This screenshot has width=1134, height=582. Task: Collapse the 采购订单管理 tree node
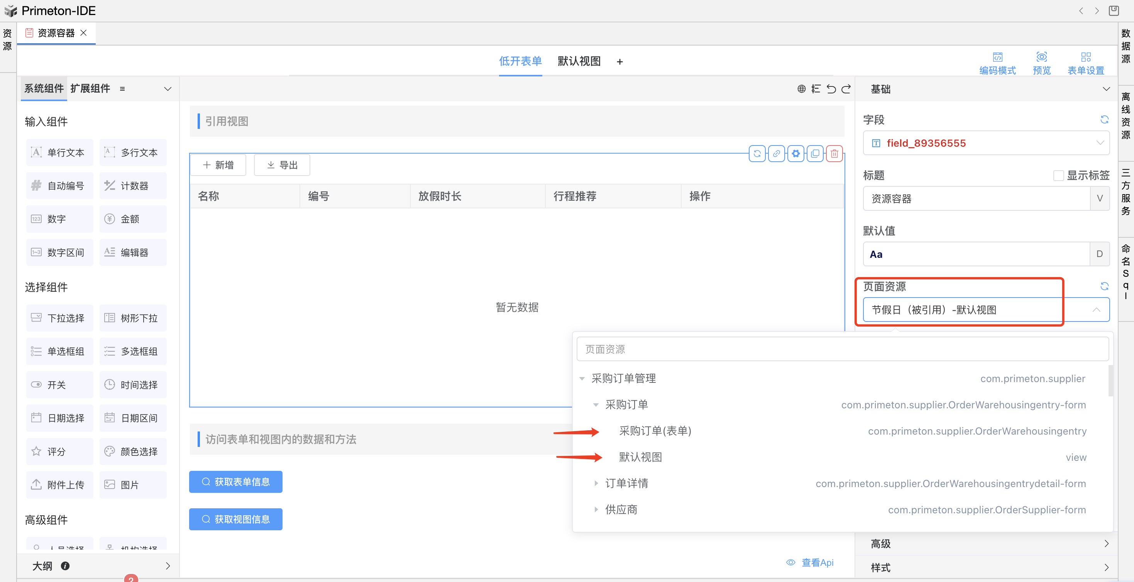pyautogui.click(x=582, y=379)
